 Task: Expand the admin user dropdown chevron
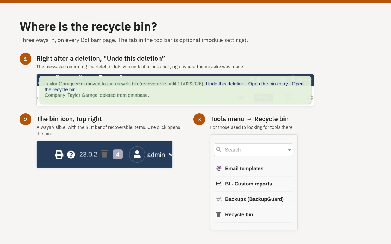pyautogui.click(x=171, y=155)
